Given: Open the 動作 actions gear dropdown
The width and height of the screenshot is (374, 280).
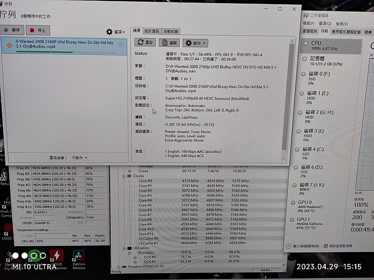Looking at the screenshot, I should click(x=196, y=43).
